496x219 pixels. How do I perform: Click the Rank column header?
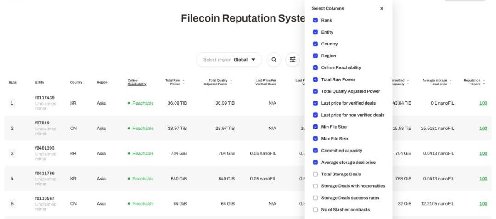click(12, 82)
